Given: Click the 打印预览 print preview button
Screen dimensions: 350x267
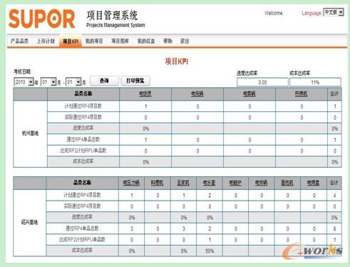Looking at the screenshot, I should (135, 81).
